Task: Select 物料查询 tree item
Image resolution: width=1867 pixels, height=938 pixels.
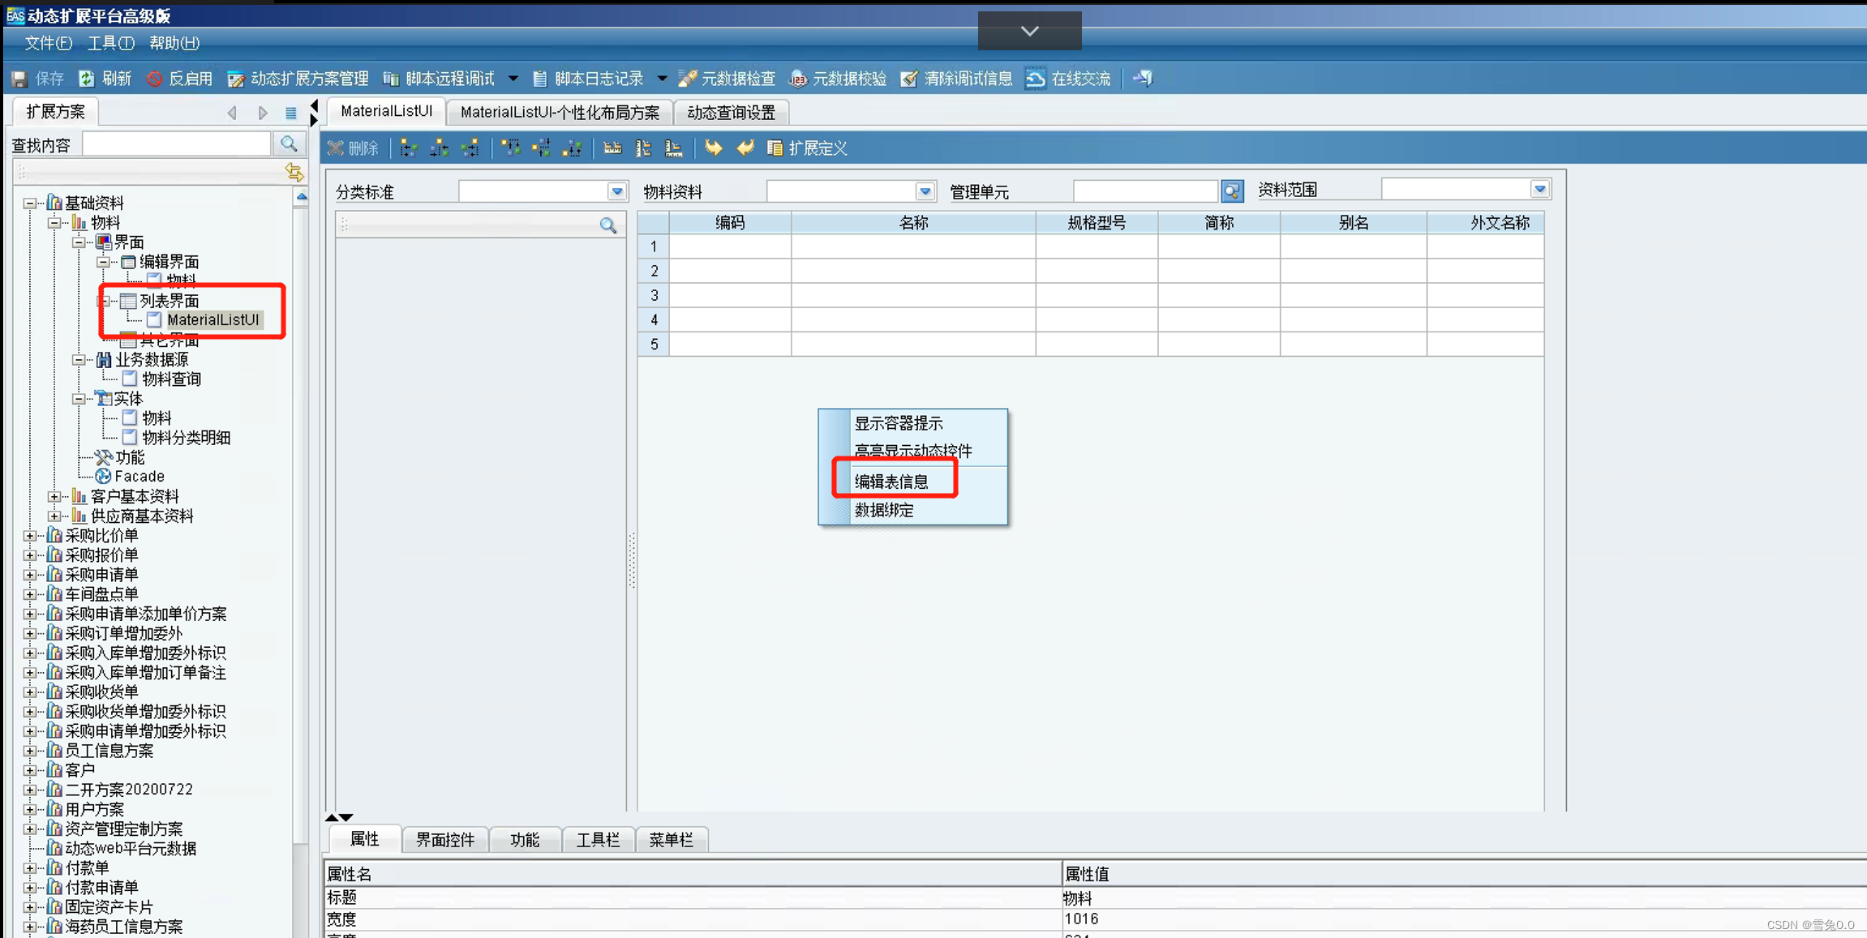Action: point(171,379)
